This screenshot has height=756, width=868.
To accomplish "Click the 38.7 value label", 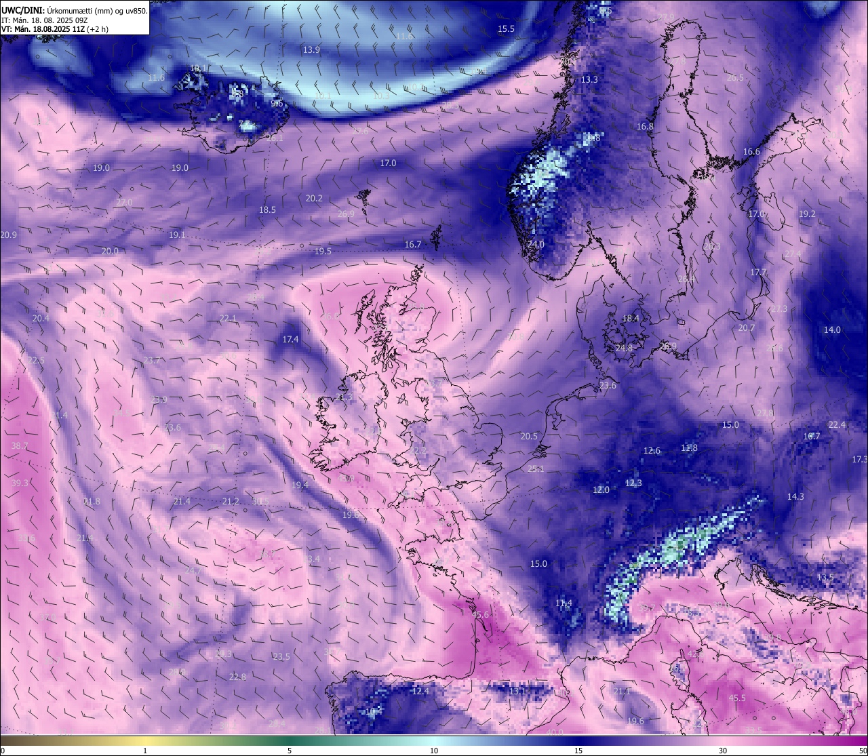I will coord(20,446).
